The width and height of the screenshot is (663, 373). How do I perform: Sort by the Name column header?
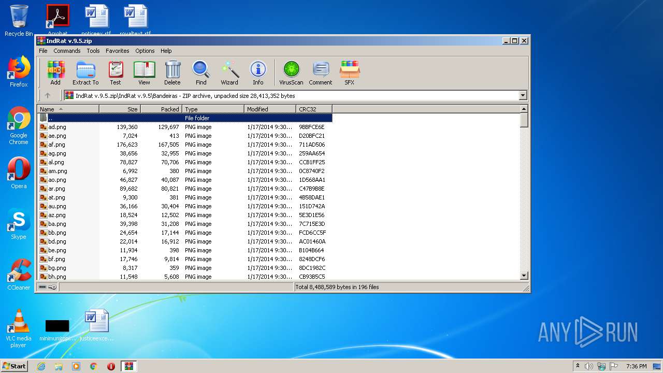[x=68, y=109]
